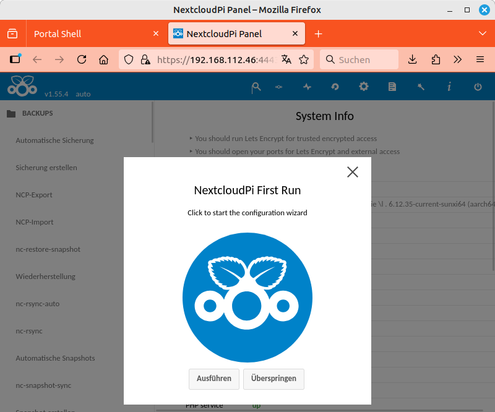Close the First Run dialog with X
Viewport: 495px width, 412px height.
(353, 172)
